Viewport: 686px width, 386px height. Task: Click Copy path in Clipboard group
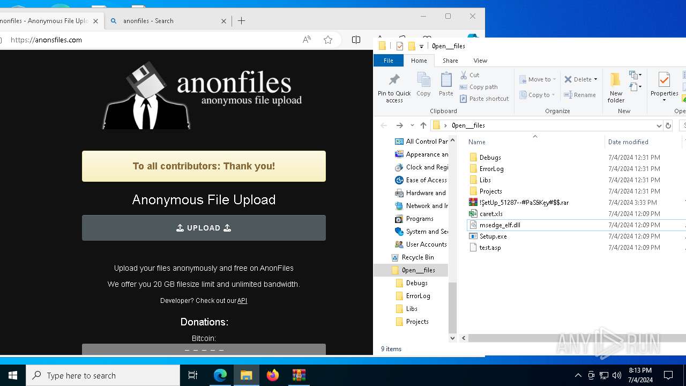479,87
